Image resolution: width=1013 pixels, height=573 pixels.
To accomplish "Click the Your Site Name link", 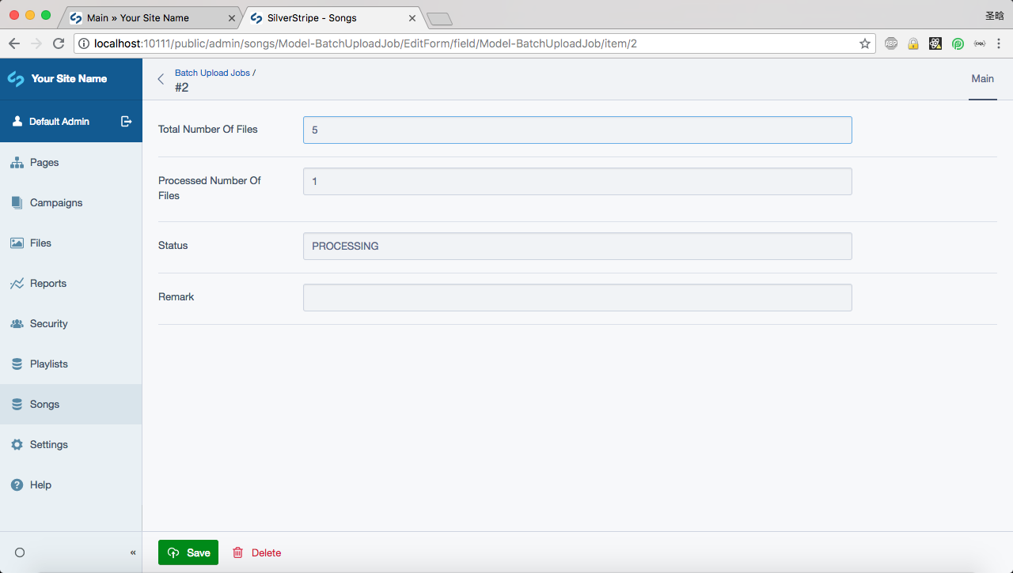I will point(69,79).
